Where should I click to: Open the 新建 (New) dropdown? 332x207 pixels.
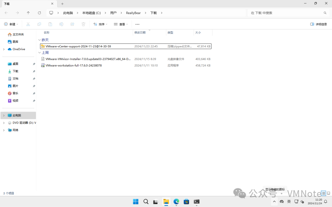tap(11, 24)
